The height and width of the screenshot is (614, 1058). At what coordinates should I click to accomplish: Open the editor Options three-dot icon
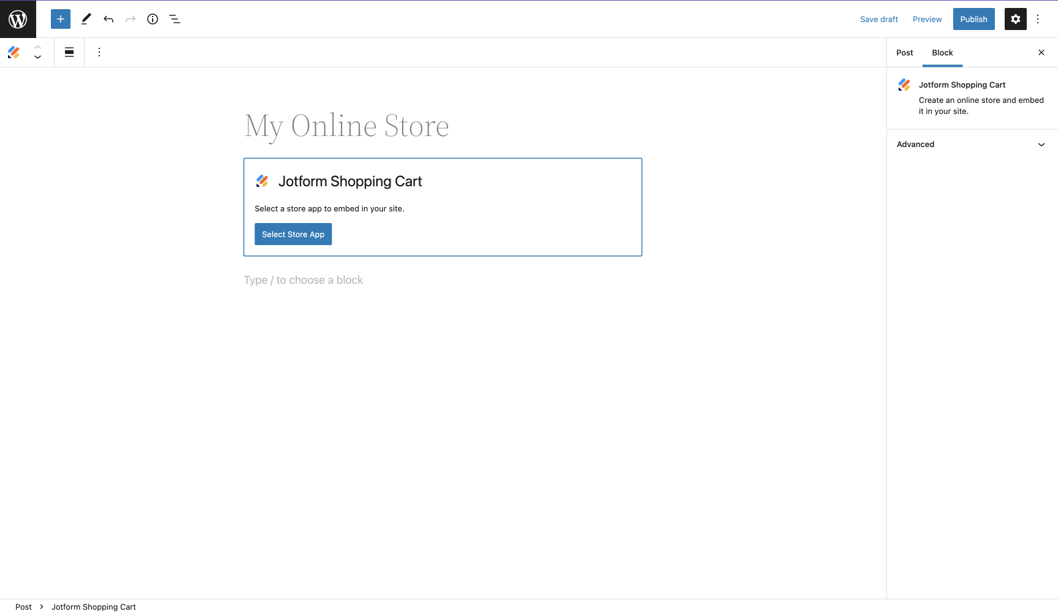1038,18
